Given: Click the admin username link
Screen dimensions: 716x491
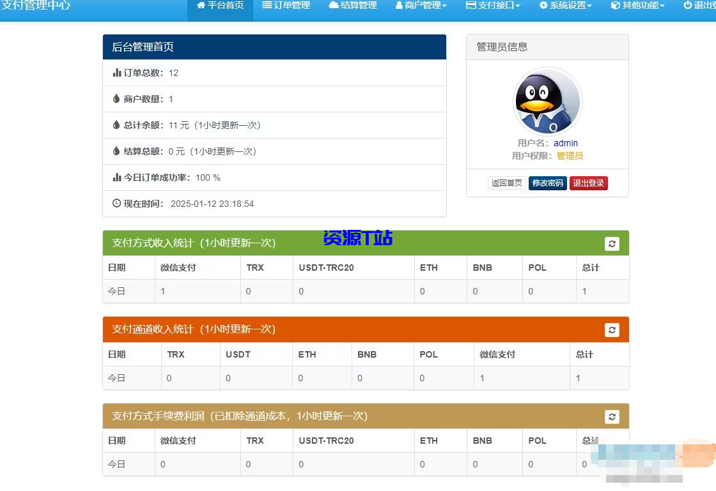Looking at the screenshot, I should [566, 143].
